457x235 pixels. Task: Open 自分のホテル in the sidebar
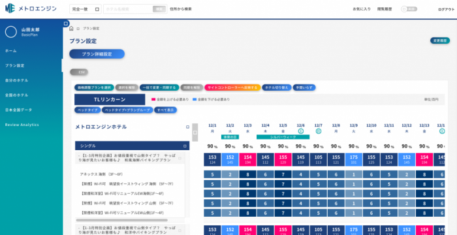tap(16, 80)
